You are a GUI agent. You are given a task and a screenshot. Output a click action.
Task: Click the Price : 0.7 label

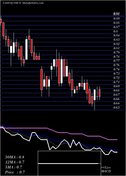click(15, 172)
